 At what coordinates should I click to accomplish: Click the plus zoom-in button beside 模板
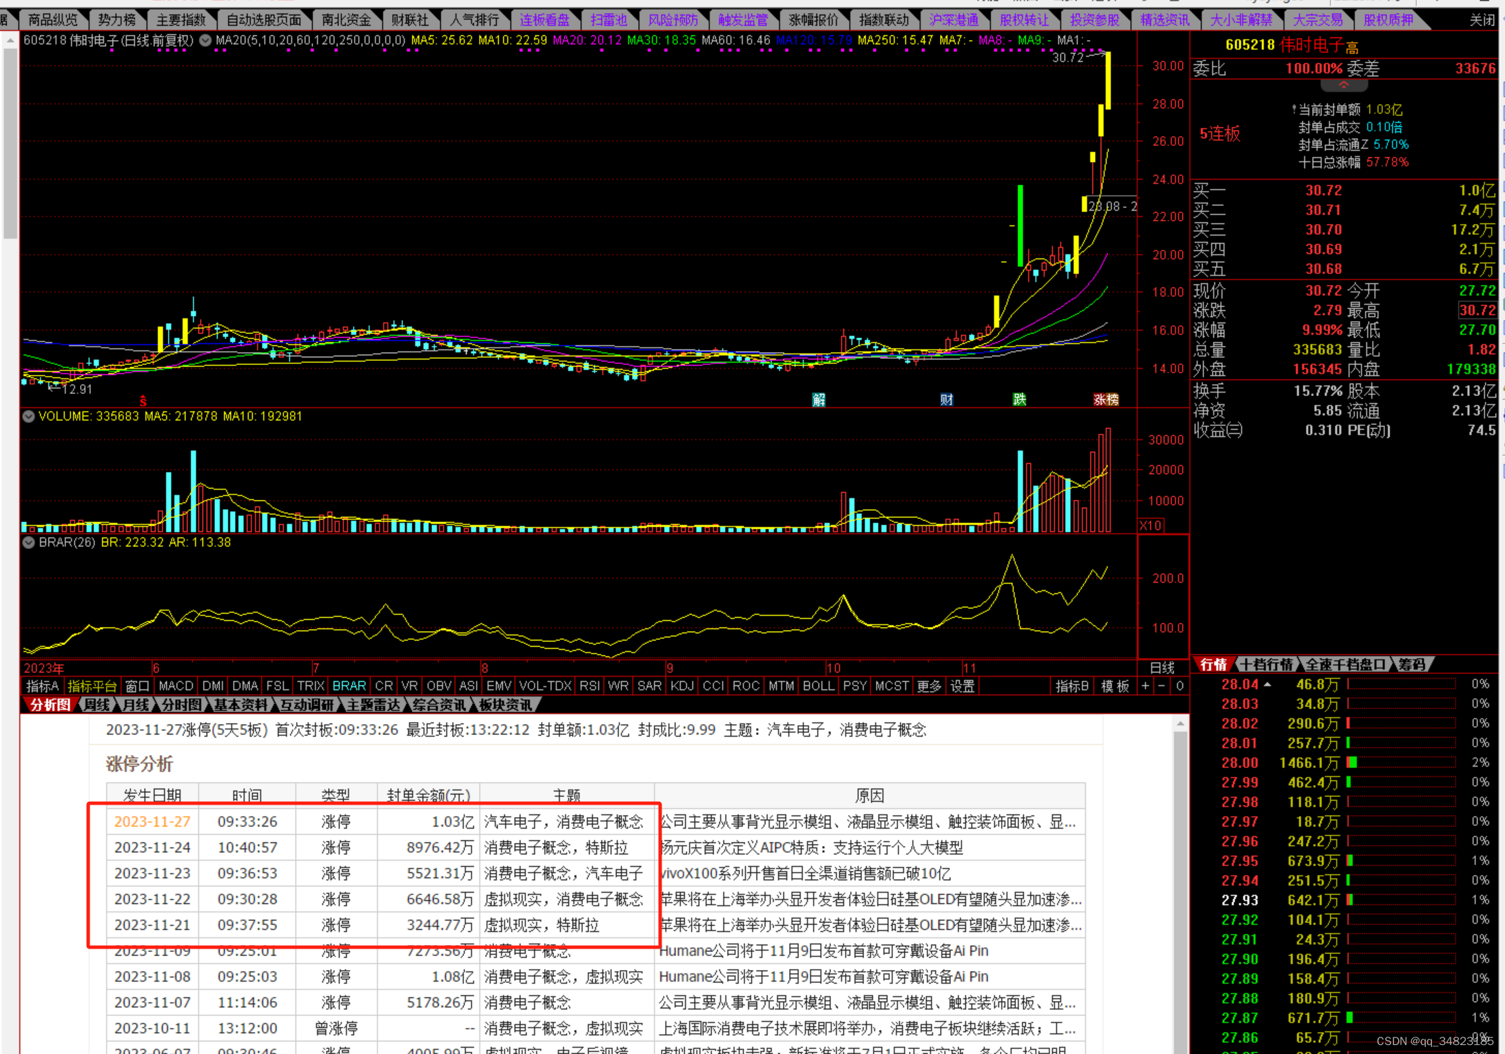tap(1145, 686)
